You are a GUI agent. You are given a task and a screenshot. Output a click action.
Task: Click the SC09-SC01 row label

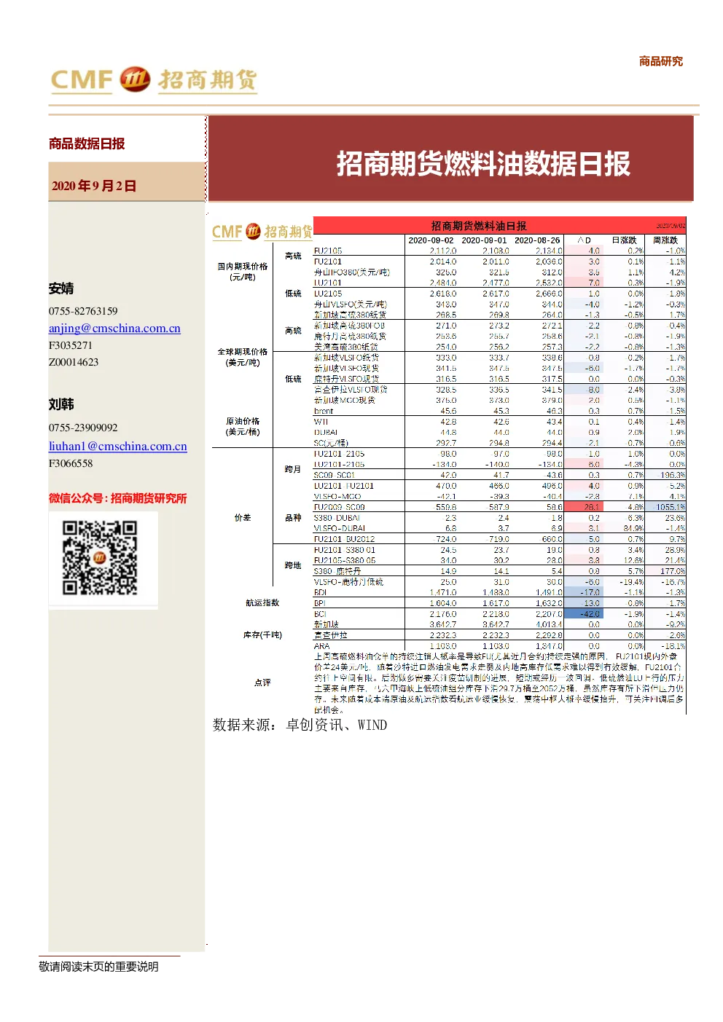335,475
